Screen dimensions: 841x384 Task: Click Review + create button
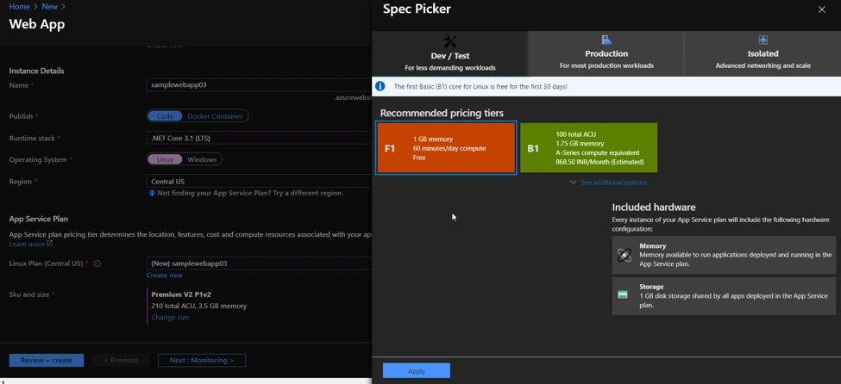click(x=46, y=361)
